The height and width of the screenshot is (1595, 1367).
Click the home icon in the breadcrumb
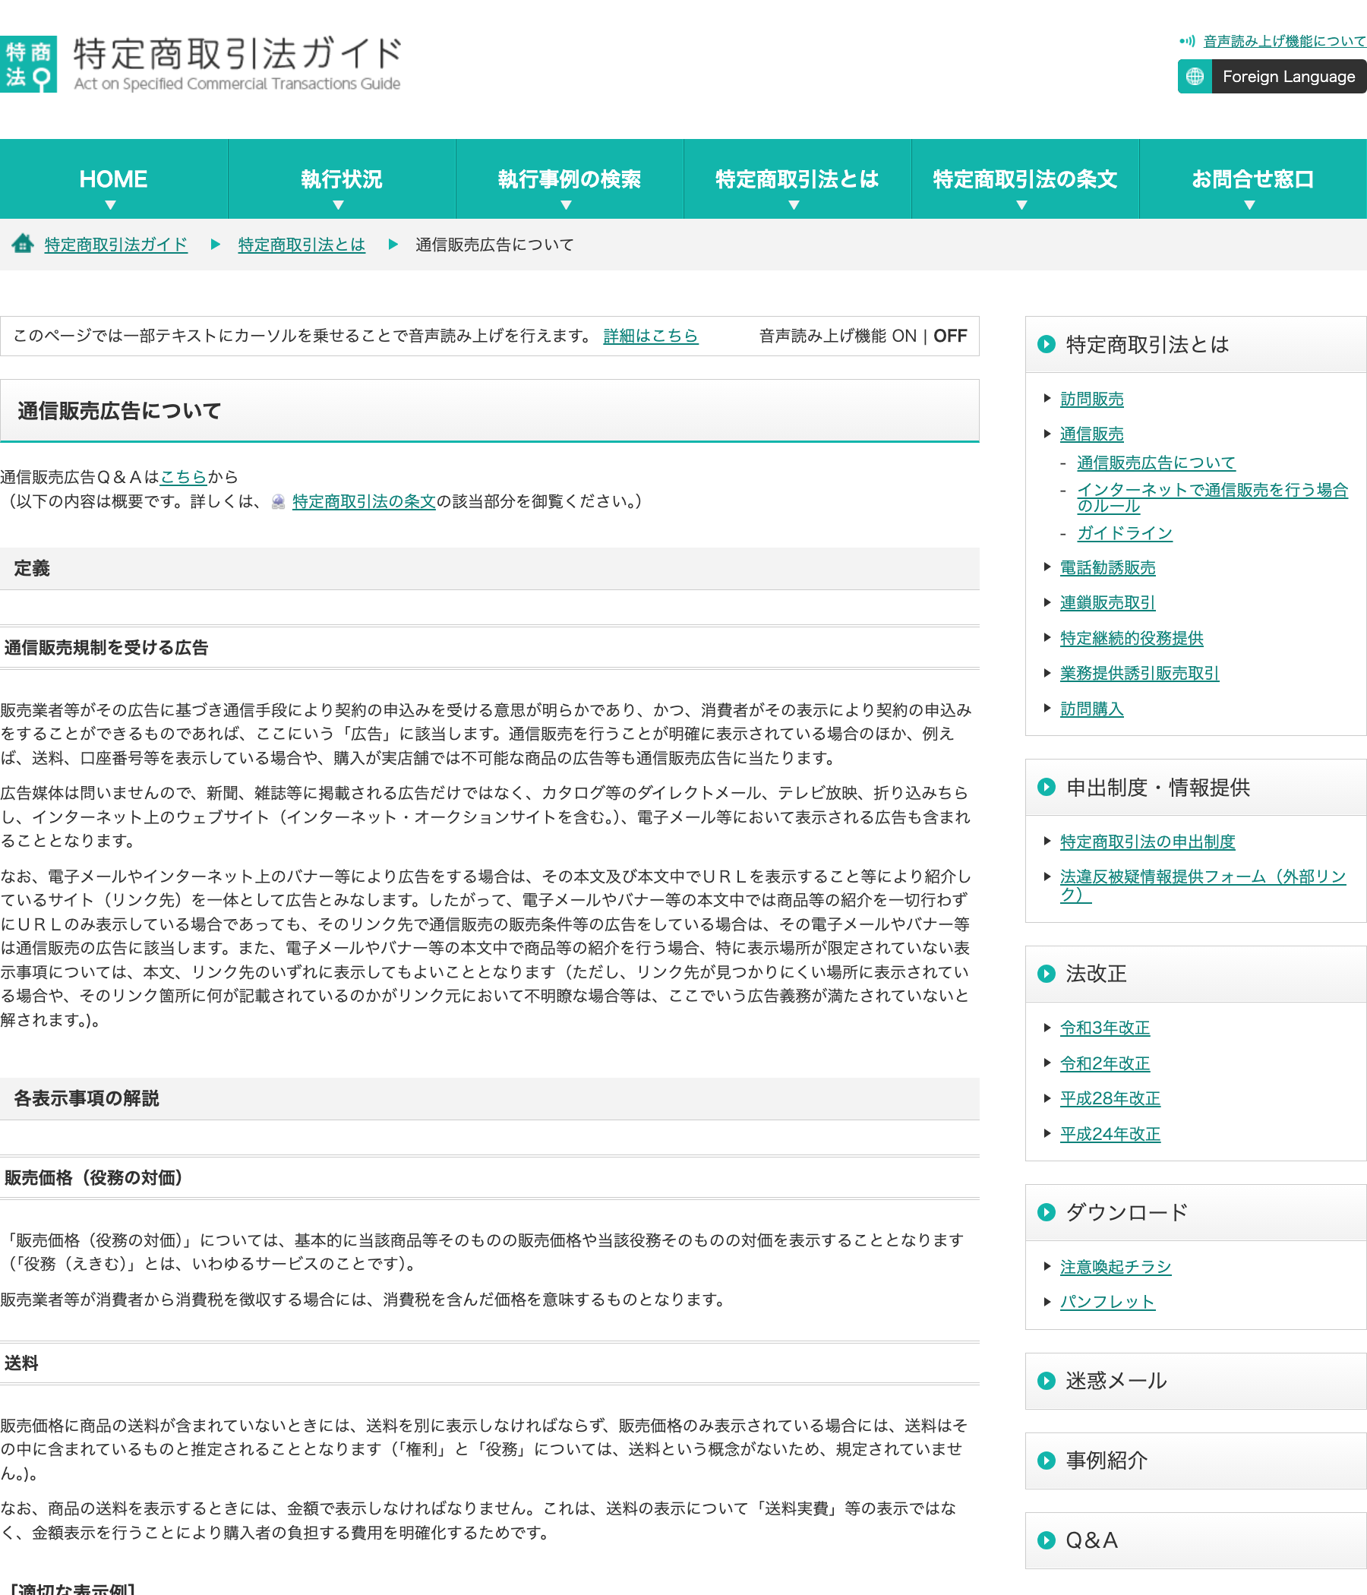click(x=22, y=244)
